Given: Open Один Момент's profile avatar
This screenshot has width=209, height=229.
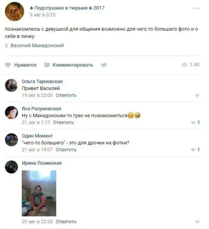Looking at the screenshot, I should tap(11, 139).
